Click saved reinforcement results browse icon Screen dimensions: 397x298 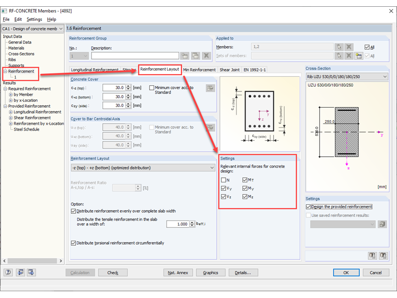[x=382, y=224]
